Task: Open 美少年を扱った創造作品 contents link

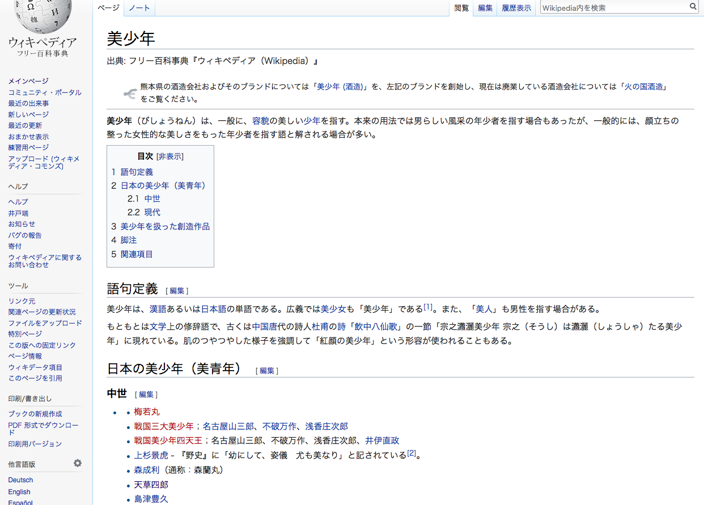Action: 165,226
